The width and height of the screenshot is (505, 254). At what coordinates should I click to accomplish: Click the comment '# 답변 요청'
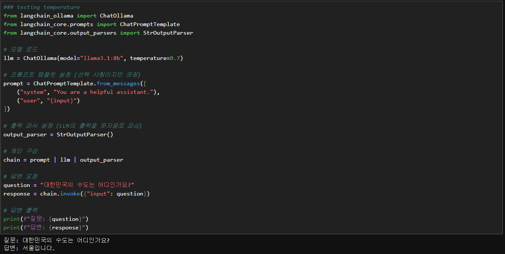(x=20, y=177)
